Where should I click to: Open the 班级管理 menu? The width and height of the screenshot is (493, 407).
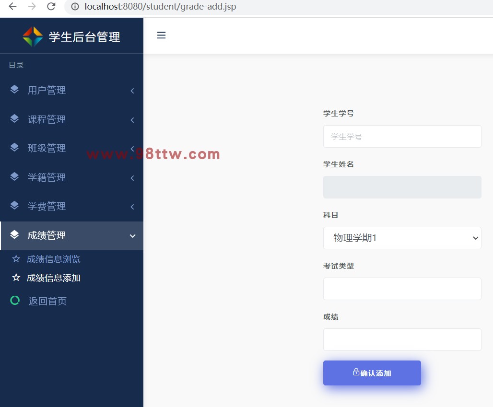(71, 148)
